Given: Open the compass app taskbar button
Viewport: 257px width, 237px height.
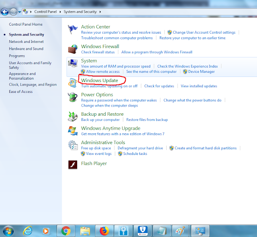Looking at the screenshot, I should tap(124, 231).
